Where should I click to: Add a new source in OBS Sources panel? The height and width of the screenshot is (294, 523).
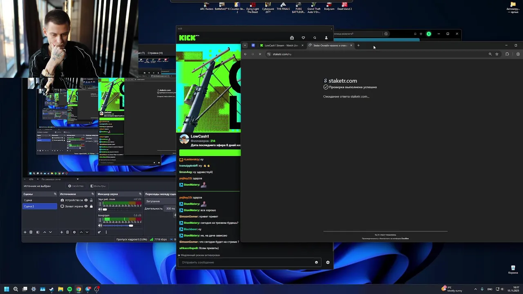click(62, 232)
